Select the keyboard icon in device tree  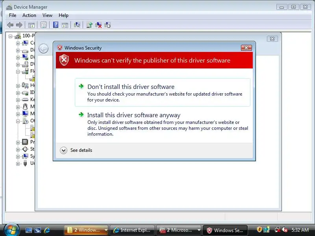tap(25, 100)
